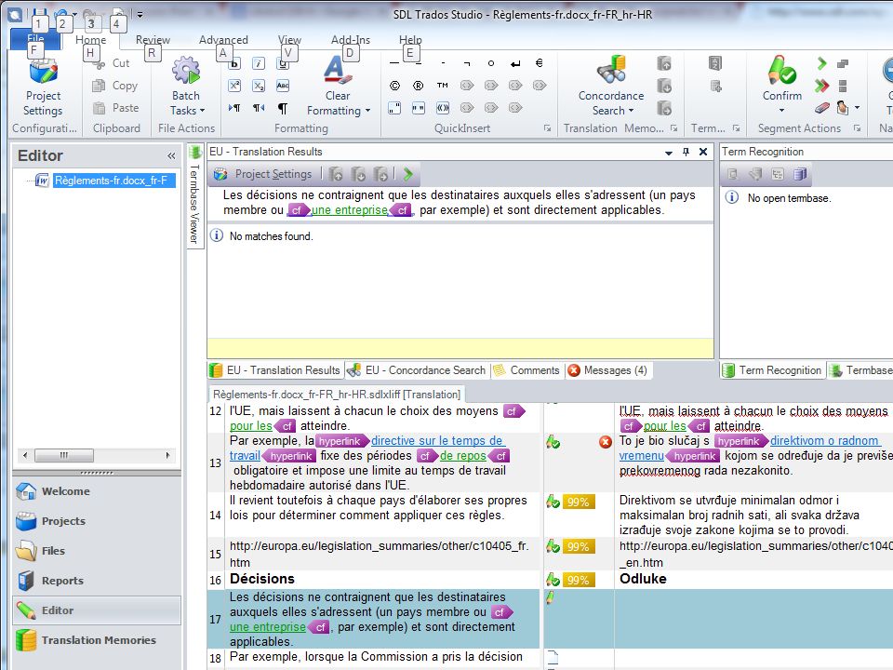Open the Comments tab

tap(526, 370)
